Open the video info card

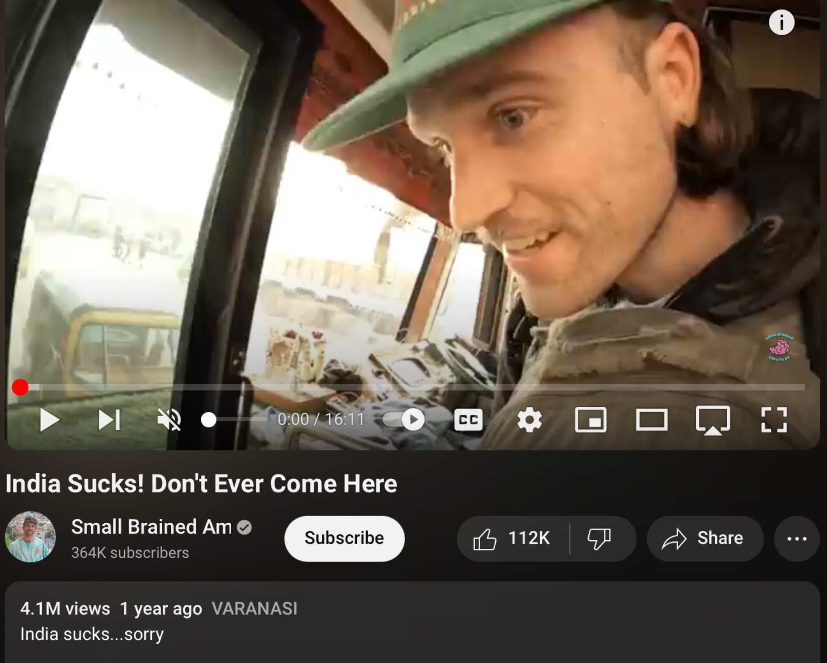pyautogui.click(x=782, y=22)
